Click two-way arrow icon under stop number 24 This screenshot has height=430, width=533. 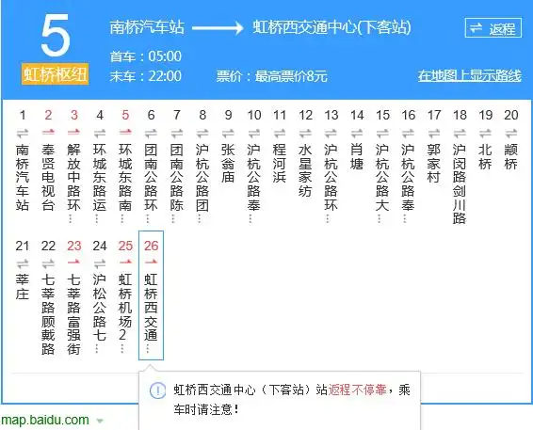pyautogui.click(x=100, y=263)
